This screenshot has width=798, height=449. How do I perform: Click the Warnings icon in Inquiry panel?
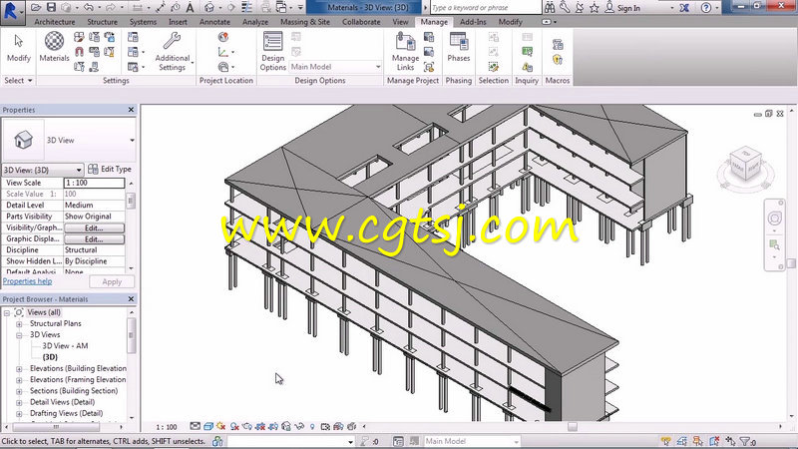(528, 67)
